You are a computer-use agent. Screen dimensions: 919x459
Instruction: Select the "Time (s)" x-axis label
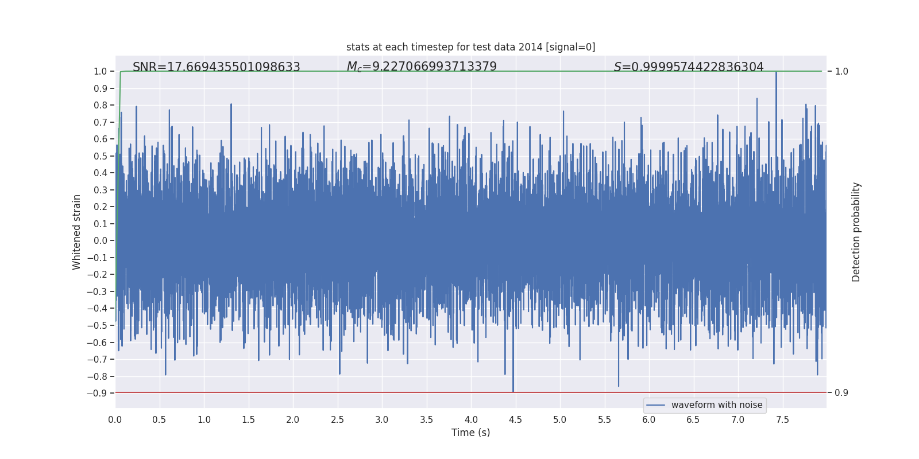pos(471,433)
